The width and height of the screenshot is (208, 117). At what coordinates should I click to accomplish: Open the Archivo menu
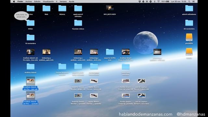(x=29, y=1)
